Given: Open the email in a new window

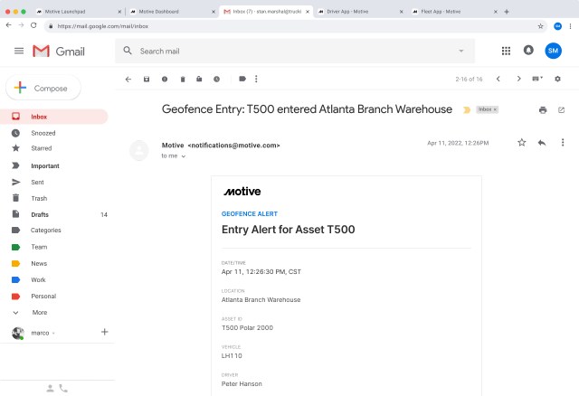Looking at the screenshot, I should tap(561, 109).
